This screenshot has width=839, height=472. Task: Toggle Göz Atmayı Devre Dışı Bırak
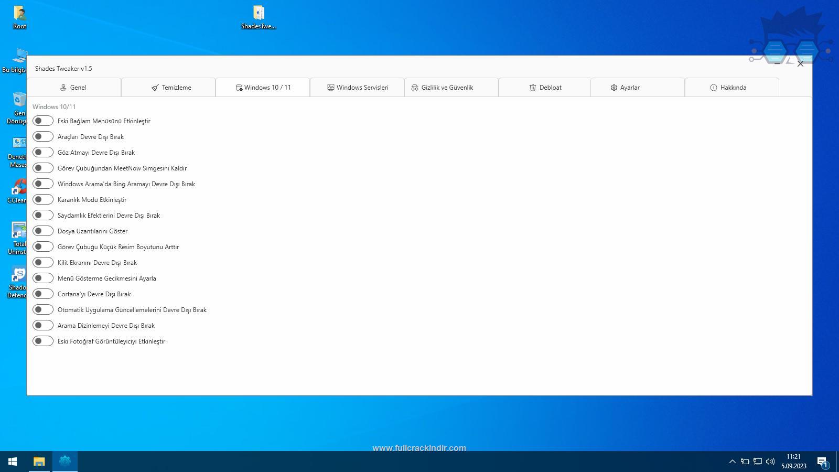click(x=43, y=153)
